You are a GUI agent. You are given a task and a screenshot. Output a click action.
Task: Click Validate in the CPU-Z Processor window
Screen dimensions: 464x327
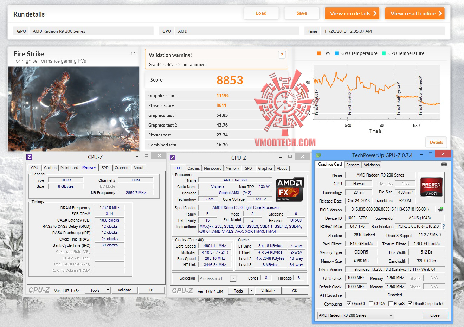pyautogui.click(x=268, y=291)
